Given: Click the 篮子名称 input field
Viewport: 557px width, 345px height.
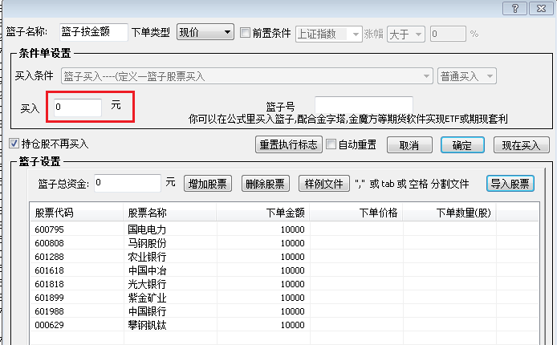Looking at the screenshot, I should (x=94, y=33).
